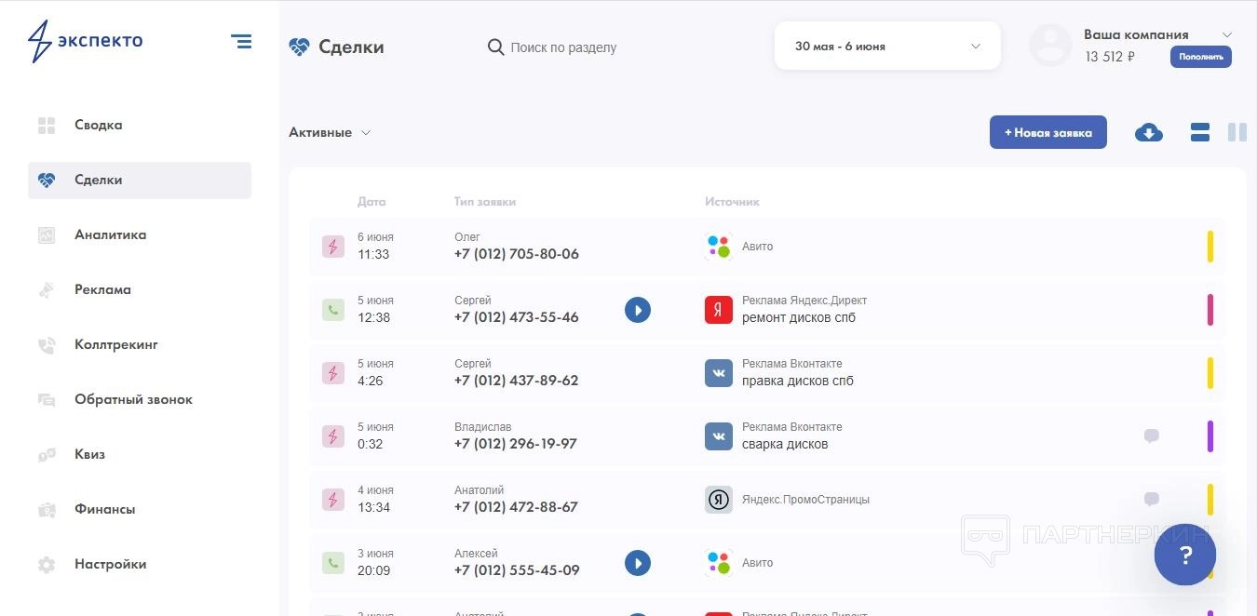1257x616 pixels.
Task: Click lightning icon for Сергей 4:26 row
Action: pos(333,373)
